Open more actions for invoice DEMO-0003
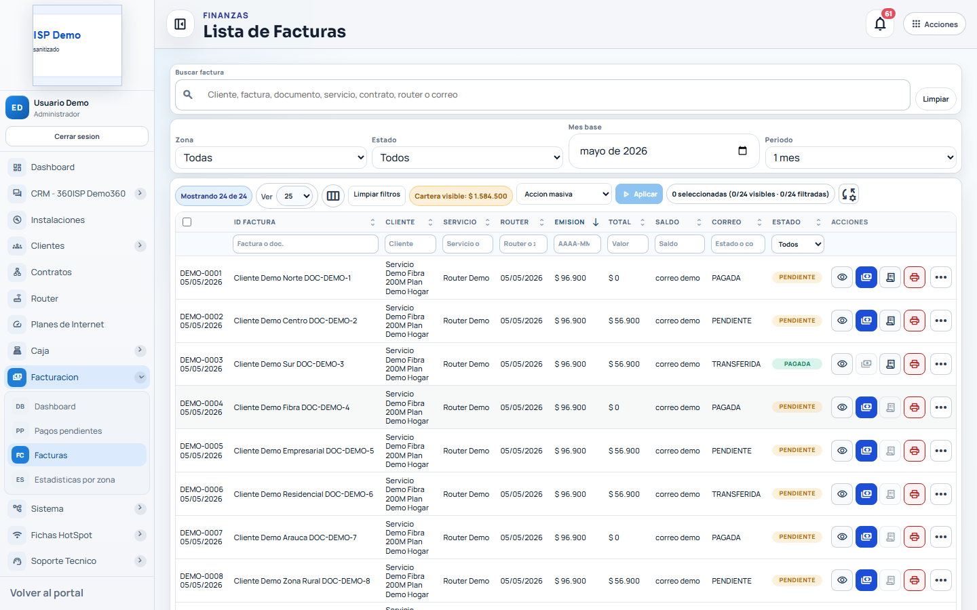Viewport: 977px width, 610px height. [940, 364]
